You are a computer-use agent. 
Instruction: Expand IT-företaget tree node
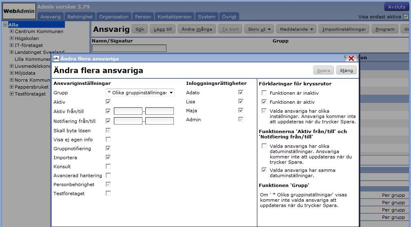(x=11, y=45)
